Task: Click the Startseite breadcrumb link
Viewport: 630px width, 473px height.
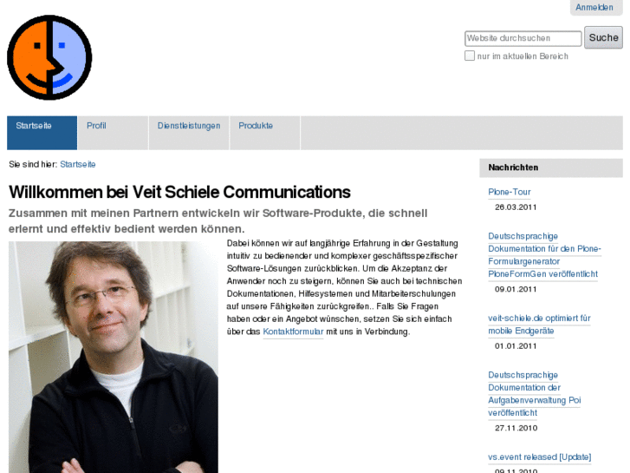Action: point(78,164)
